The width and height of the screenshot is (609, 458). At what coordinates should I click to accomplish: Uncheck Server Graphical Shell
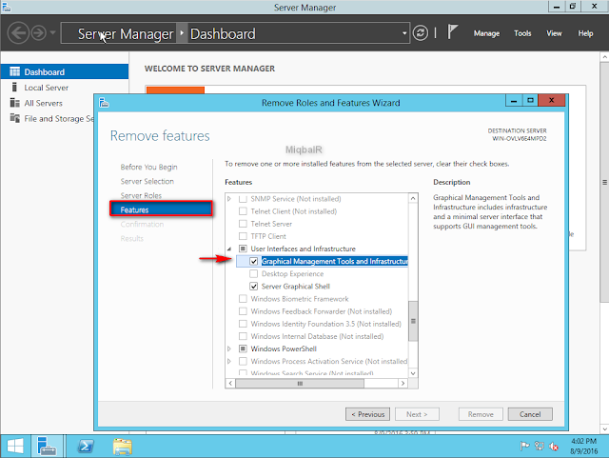click(x=254, y=287)
